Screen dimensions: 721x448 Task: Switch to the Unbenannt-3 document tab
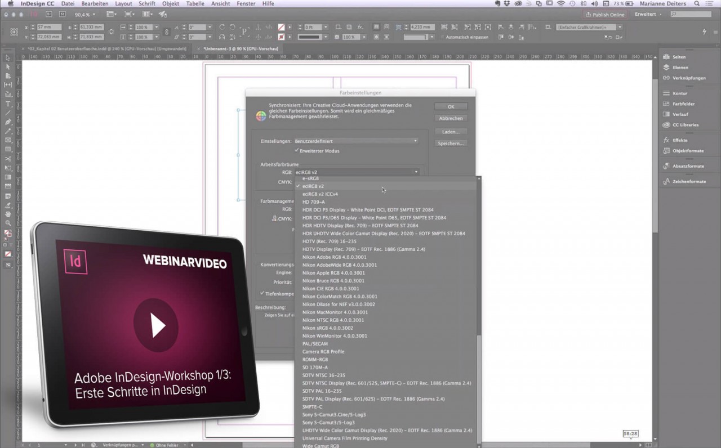click(x=242, y=48)
